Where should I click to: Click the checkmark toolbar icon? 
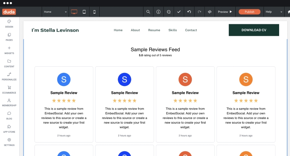coord(179,12)
